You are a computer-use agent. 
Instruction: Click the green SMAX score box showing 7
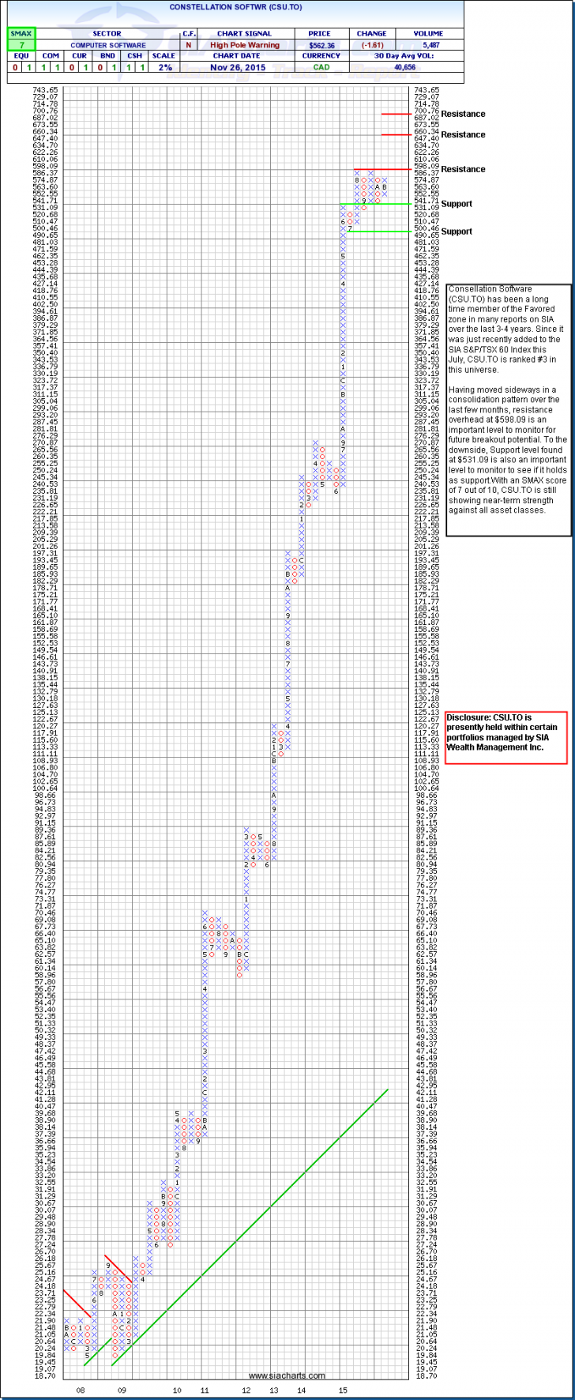click(21, 45)
